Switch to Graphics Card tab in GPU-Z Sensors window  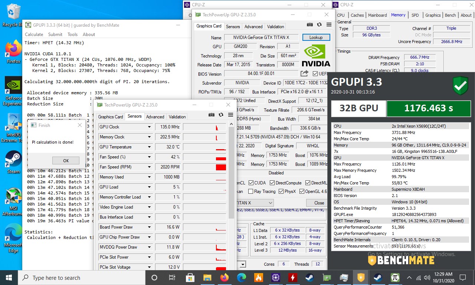click(x=111, y=117)
